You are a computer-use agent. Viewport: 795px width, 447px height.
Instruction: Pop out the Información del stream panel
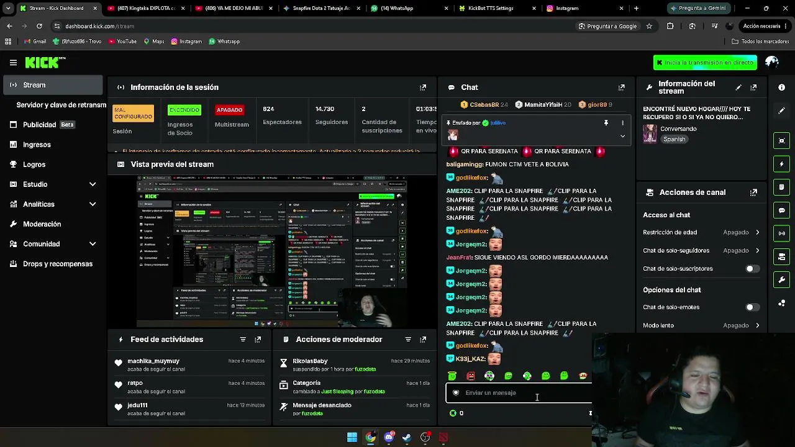tap(753, 88)
